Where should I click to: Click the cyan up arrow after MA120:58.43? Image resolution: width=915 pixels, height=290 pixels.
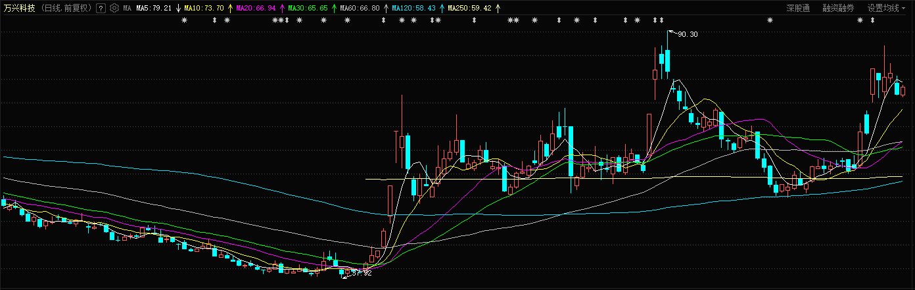click(x=441, y=9)
